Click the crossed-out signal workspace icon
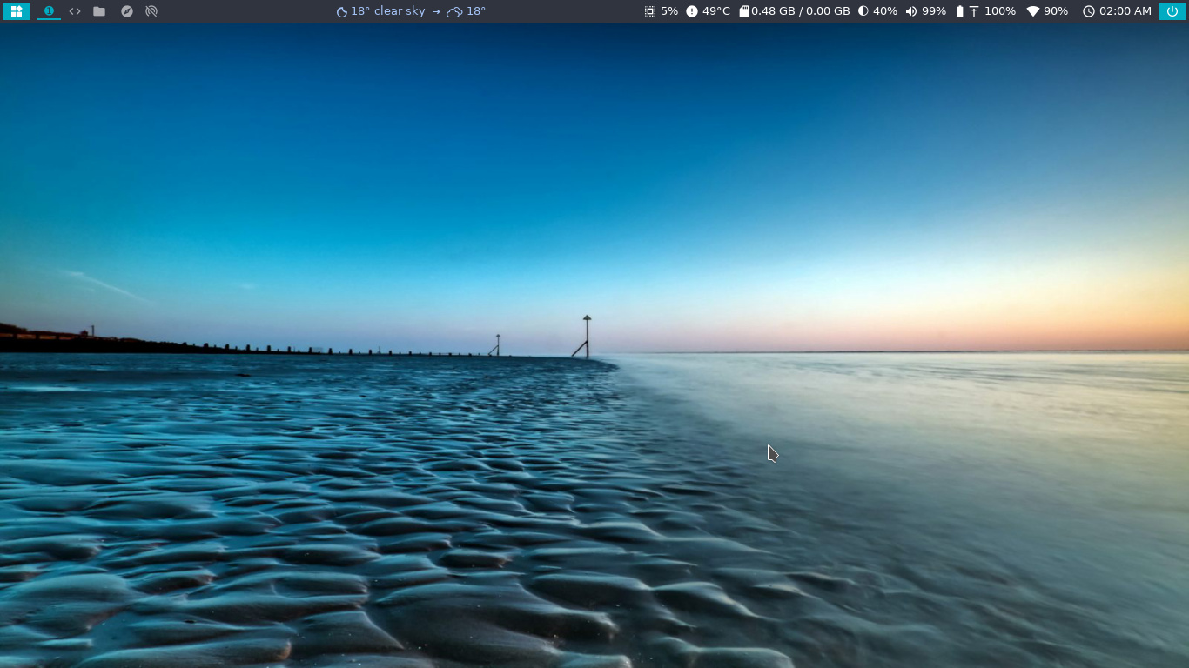Screen dimensions: 1189x668 tap(151, 11)
